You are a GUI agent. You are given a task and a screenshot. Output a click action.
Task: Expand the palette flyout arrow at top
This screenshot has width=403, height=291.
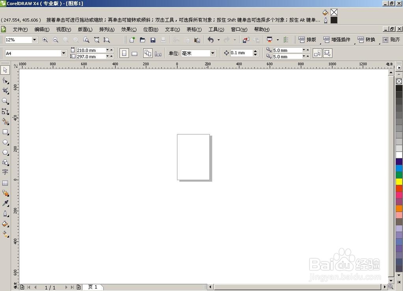pyautogui.click(x=399, y=68)
